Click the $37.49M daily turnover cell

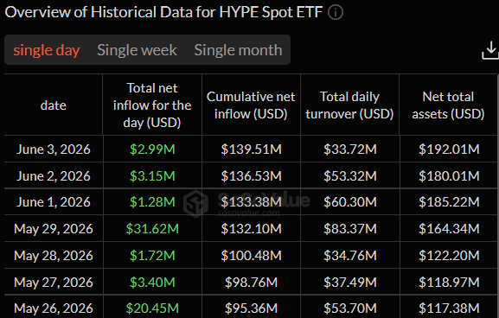349,282
